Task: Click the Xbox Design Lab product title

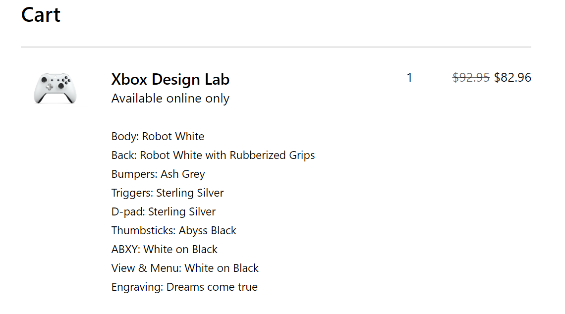Action: point(170,79)
